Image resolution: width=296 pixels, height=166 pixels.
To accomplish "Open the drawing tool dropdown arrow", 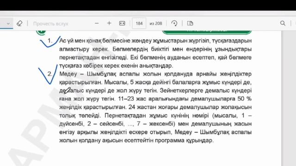I will coord(8,24).
